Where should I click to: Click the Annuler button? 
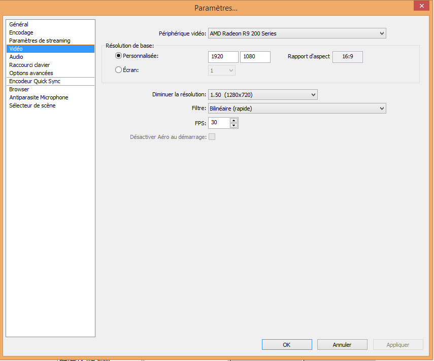tap(342, 345)
